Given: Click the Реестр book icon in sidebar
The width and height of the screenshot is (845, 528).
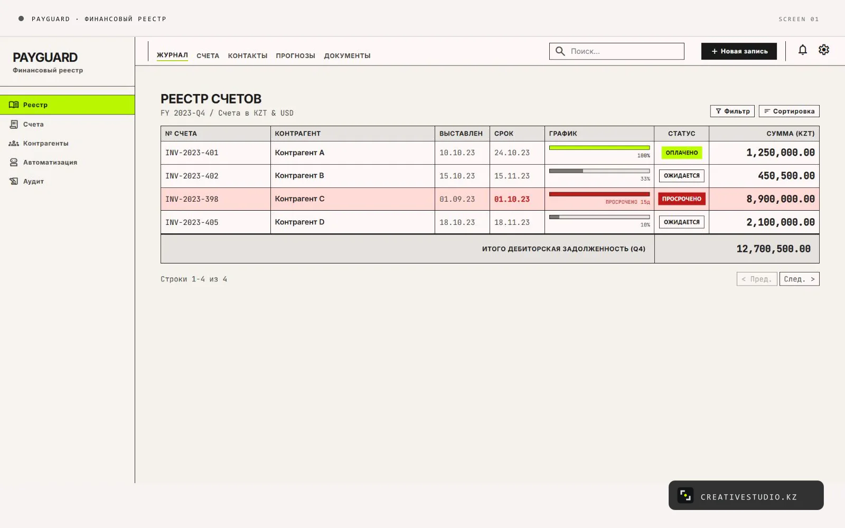Looking at the screenshot, I should (x=14, y=105).
